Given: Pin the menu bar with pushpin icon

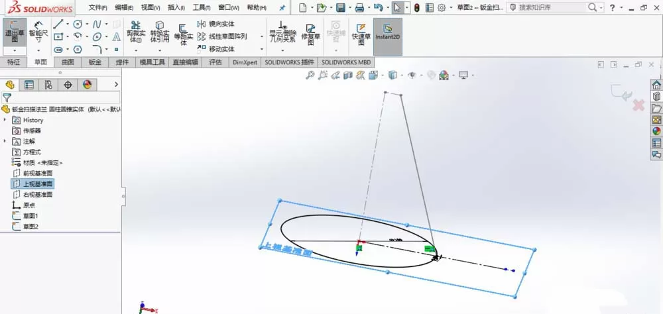Looking at the screenshot, I should 282,7.
